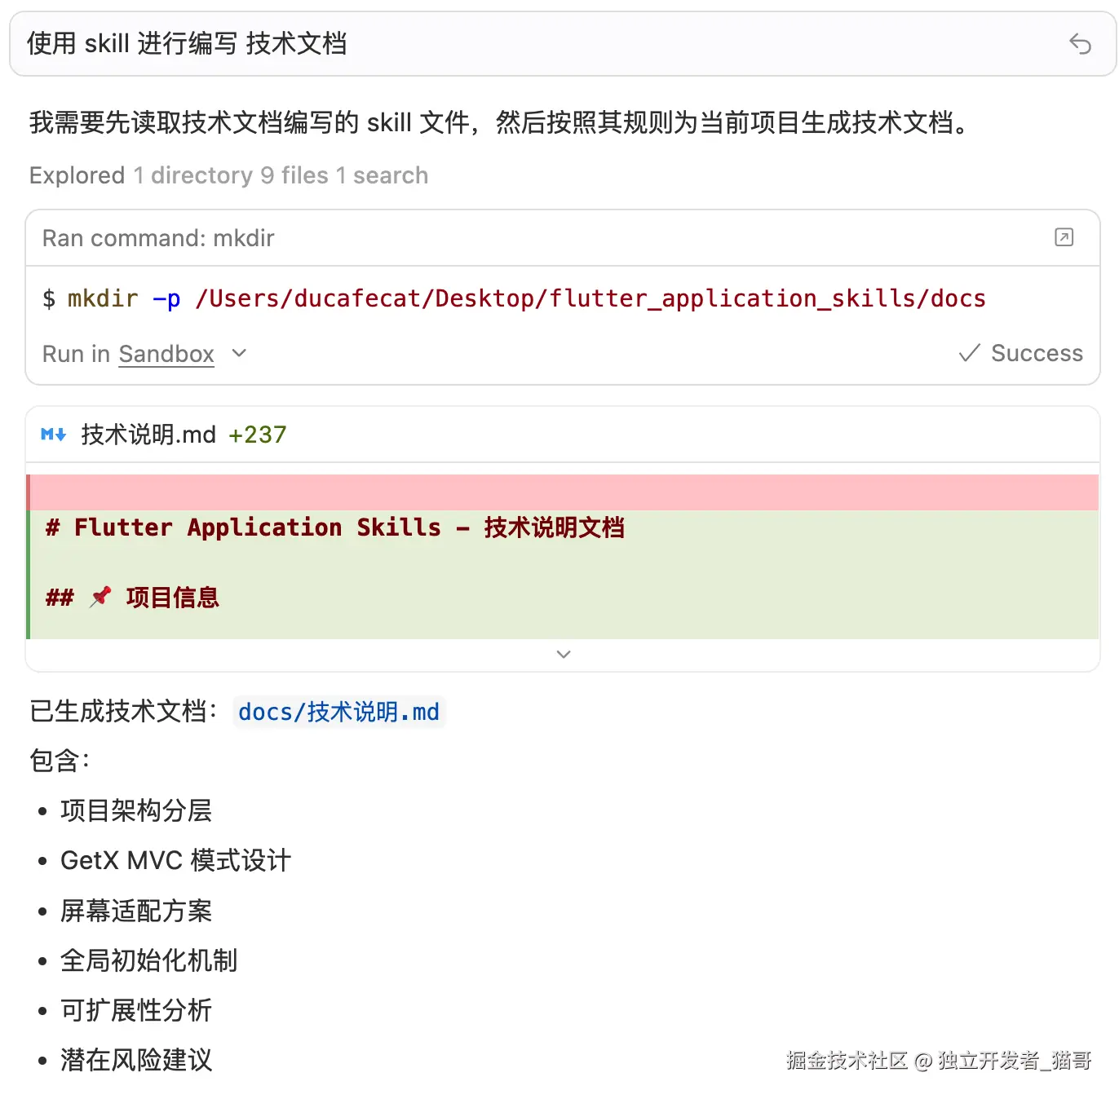Open the docs/技术说明.md document link
The height and width of the screenshot is (1099, 1119).
point(339,711)
